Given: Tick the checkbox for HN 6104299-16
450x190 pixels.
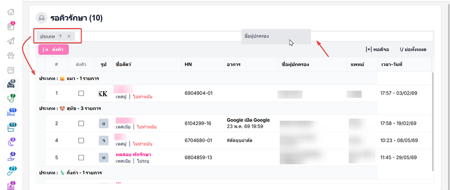Looking at the screenshot, I should 81,123.
